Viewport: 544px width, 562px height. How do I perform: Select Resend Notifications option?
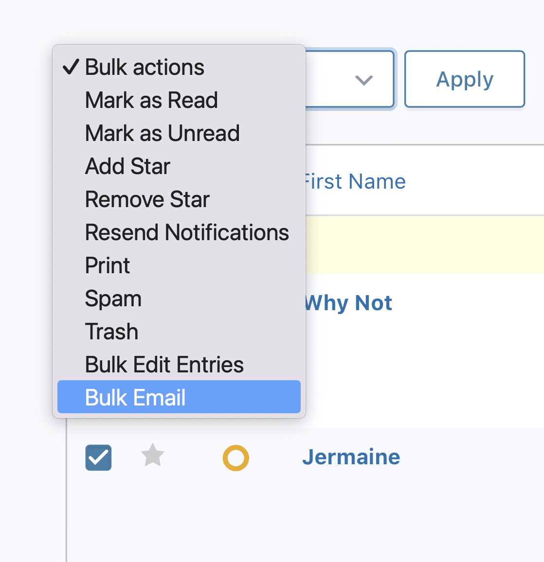tap(187, 232)
